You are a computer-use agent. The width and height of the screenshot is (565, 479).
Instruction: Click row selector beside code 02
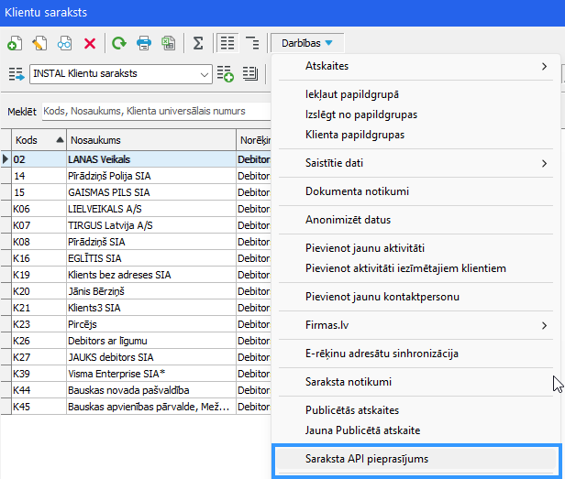6,159
